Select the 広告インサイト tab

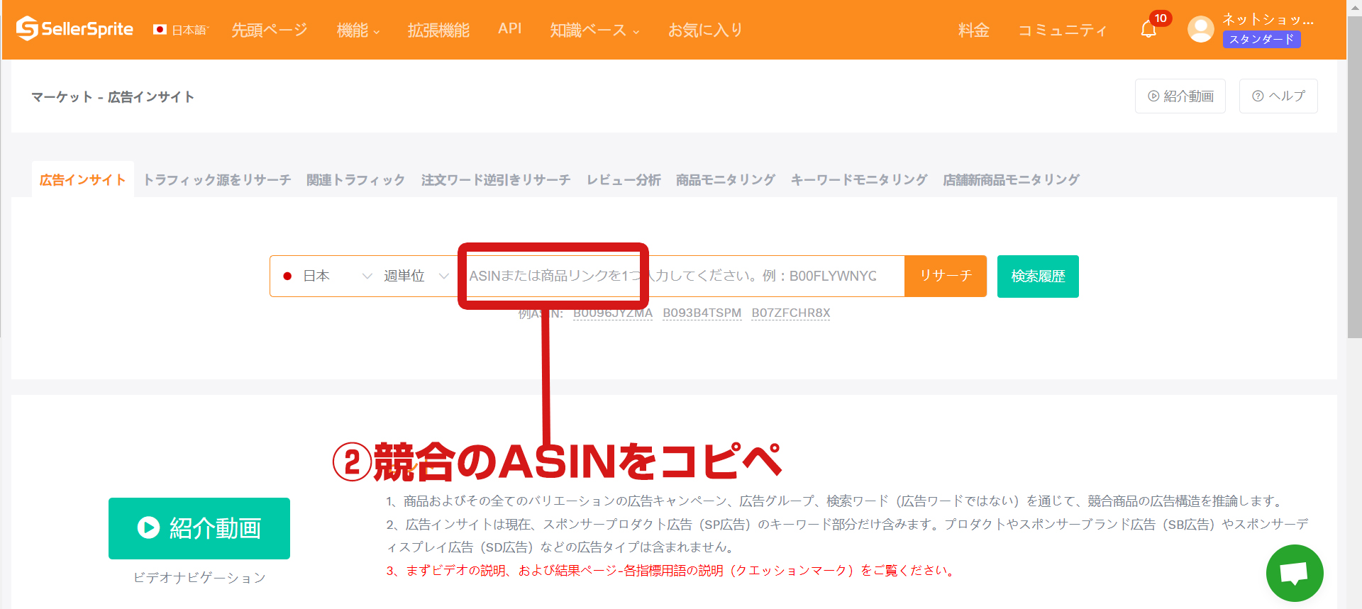point(83,180)
